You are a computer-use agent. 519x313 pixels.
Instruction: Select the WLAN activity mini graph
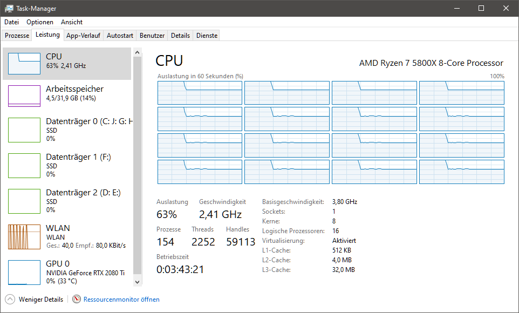coord(24,237)
